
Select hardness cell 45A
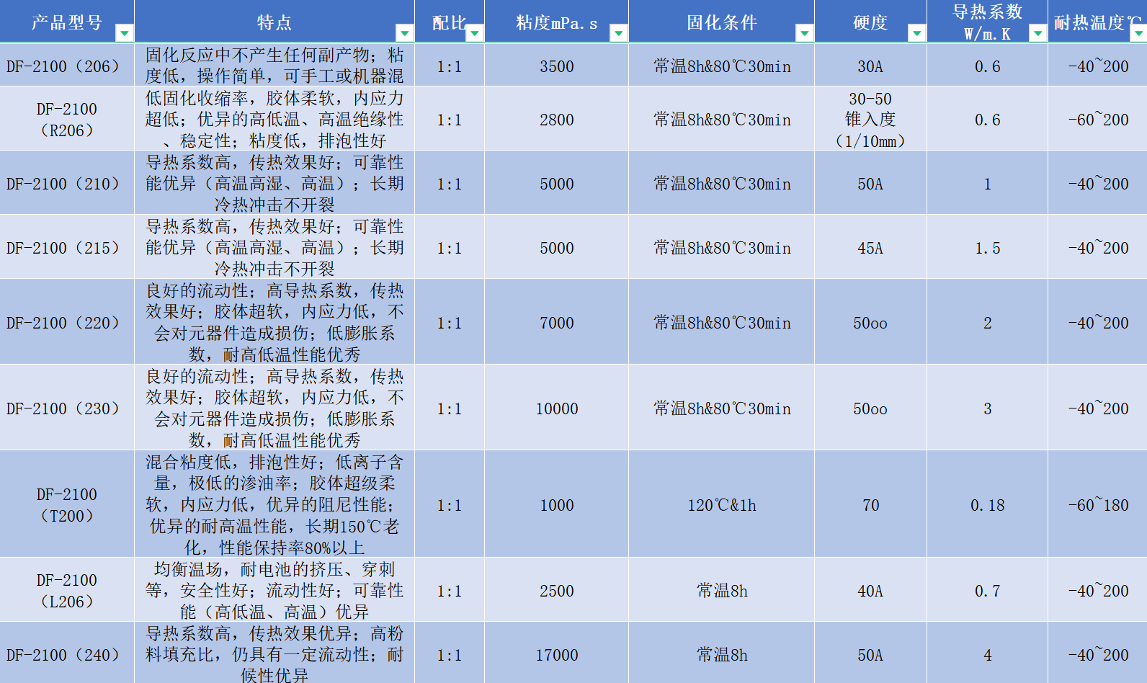coord(870,247)
